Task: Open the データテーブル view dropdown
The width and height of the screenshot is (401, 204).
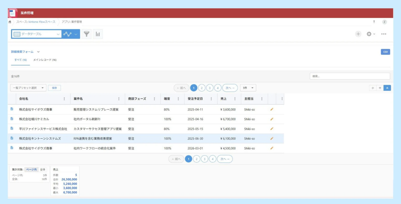Action: (37, 34)
